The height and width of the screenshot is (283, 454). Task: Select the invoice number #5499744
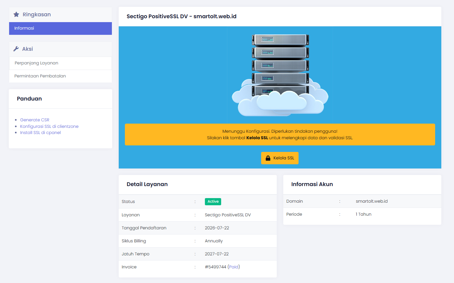pyautogui.click(x=215, y=267)
